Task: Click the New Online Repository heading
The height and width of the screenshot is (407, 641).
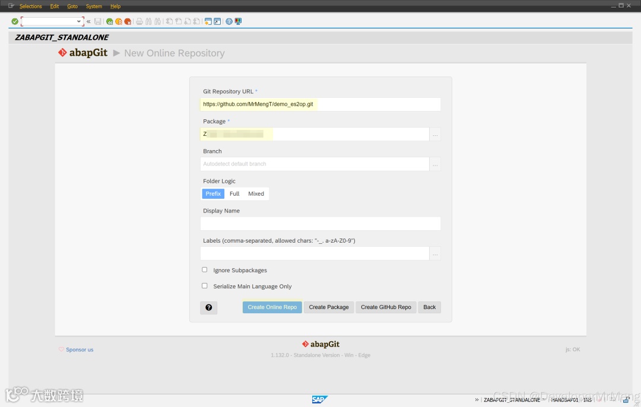Action: [174, 53]
